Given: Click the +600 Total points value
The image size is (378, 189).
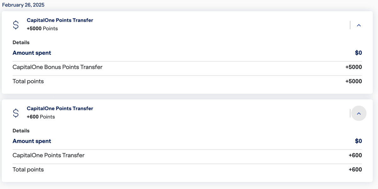Looking at the screenshot, I should (x=355, y=170).
